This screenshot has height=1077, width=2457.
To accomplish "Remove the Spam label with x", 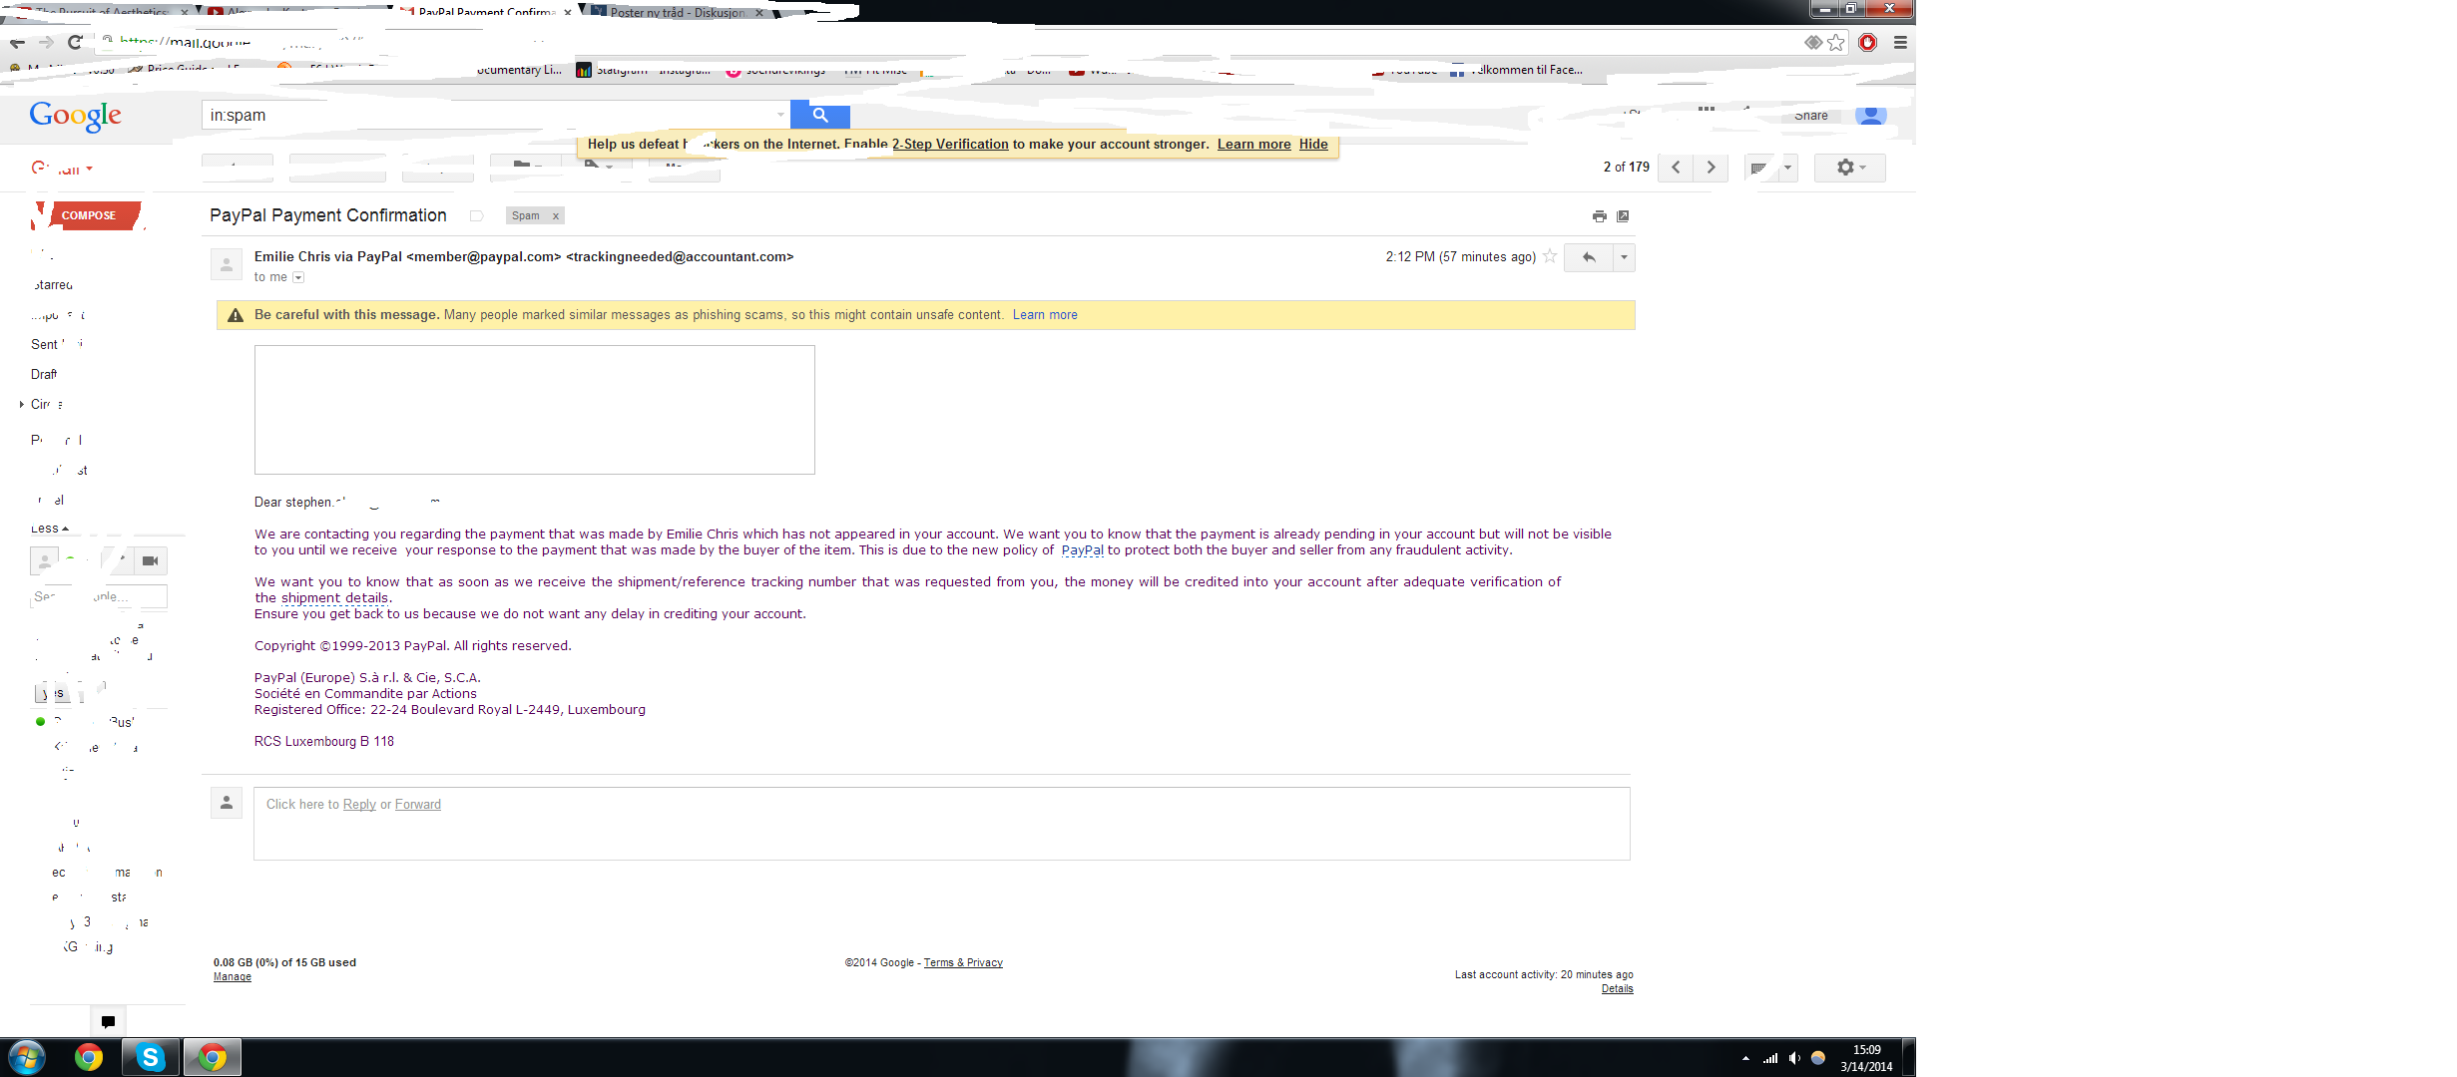I will tap(556, 216).
